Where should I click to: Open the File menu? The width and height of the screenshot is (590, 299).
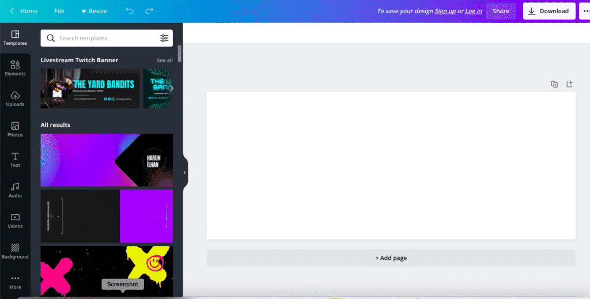[x=59, y=11]
